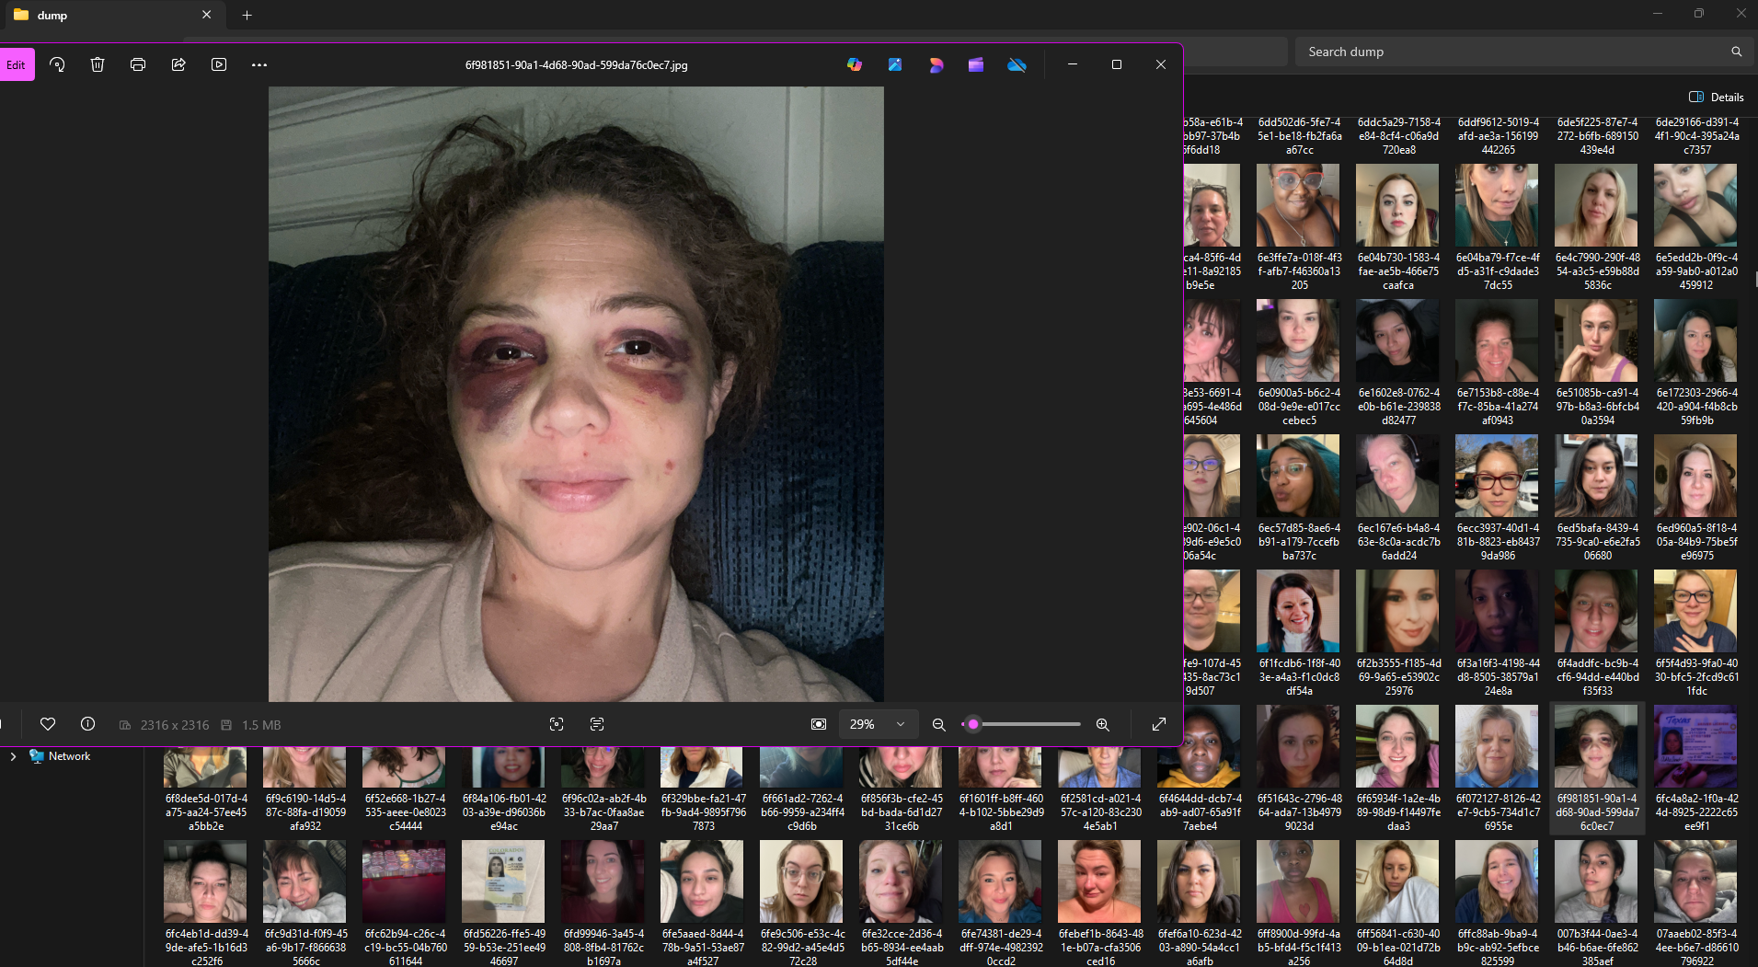Minimize the Photos viewer window

[1072, 64]
